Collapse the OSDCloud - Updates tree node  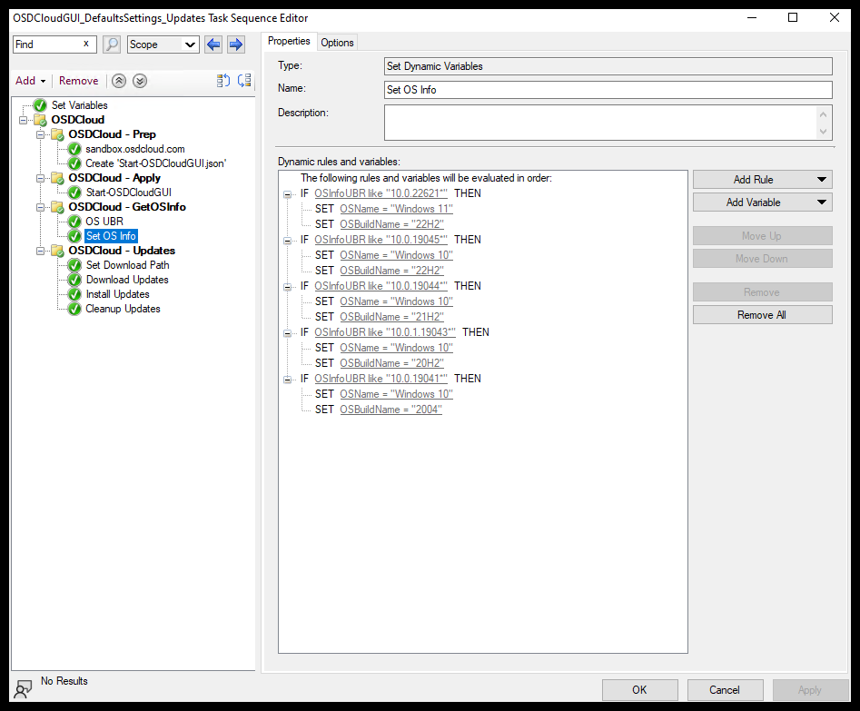[39, 250]
